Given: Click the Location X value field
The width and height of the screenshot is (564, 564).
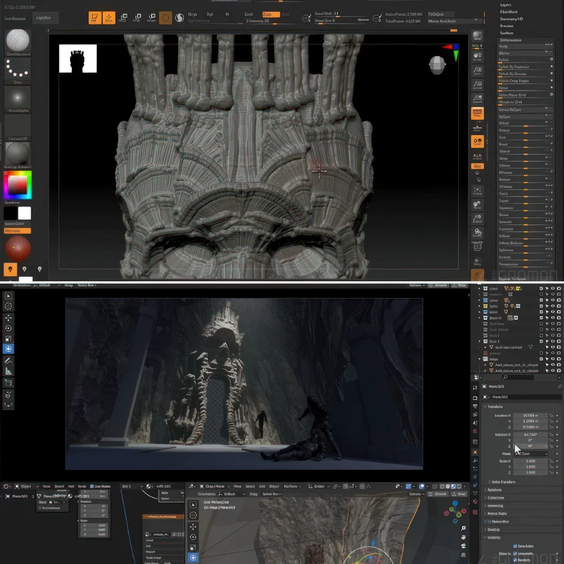Looking at the screenshot, I should (x=531, y=415).
